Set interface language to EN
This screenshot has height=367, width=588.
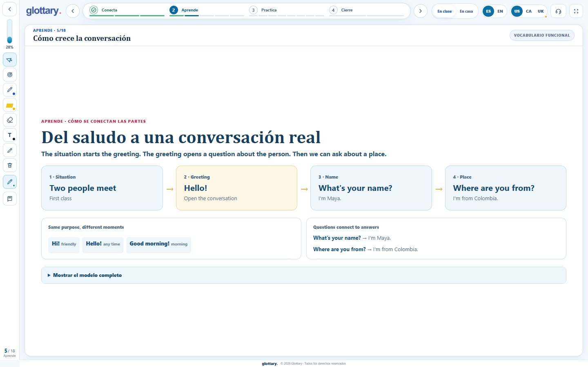(500, 11)
